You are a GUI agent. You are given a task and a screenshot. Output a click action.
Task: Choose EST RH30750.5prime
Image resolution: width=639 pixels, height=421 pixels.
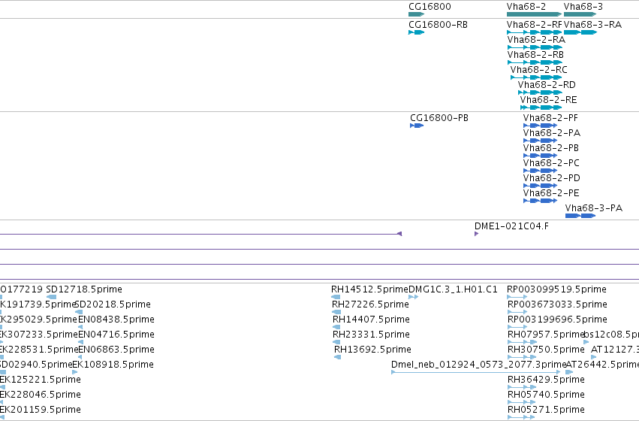(x=546, y=350)
